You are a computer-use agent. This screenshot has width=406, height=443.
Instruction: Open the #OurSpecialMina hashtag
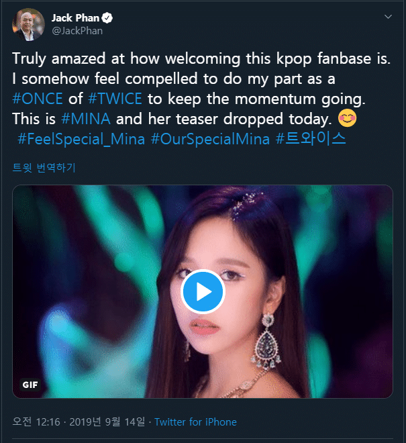[210, 139]
